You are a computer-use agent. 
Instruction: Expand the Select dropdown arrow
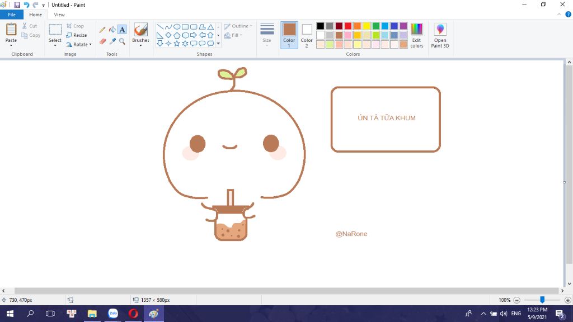[x=55, y=46]
